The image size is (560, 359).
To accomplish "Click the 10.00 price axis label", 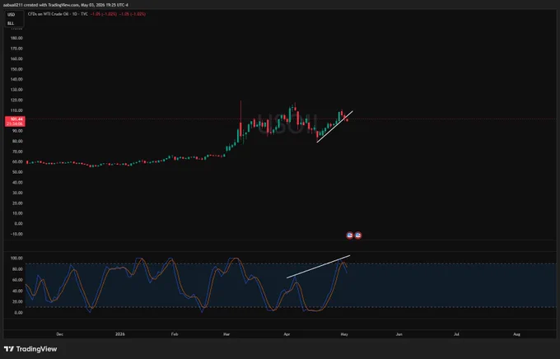I will point(17,213).
